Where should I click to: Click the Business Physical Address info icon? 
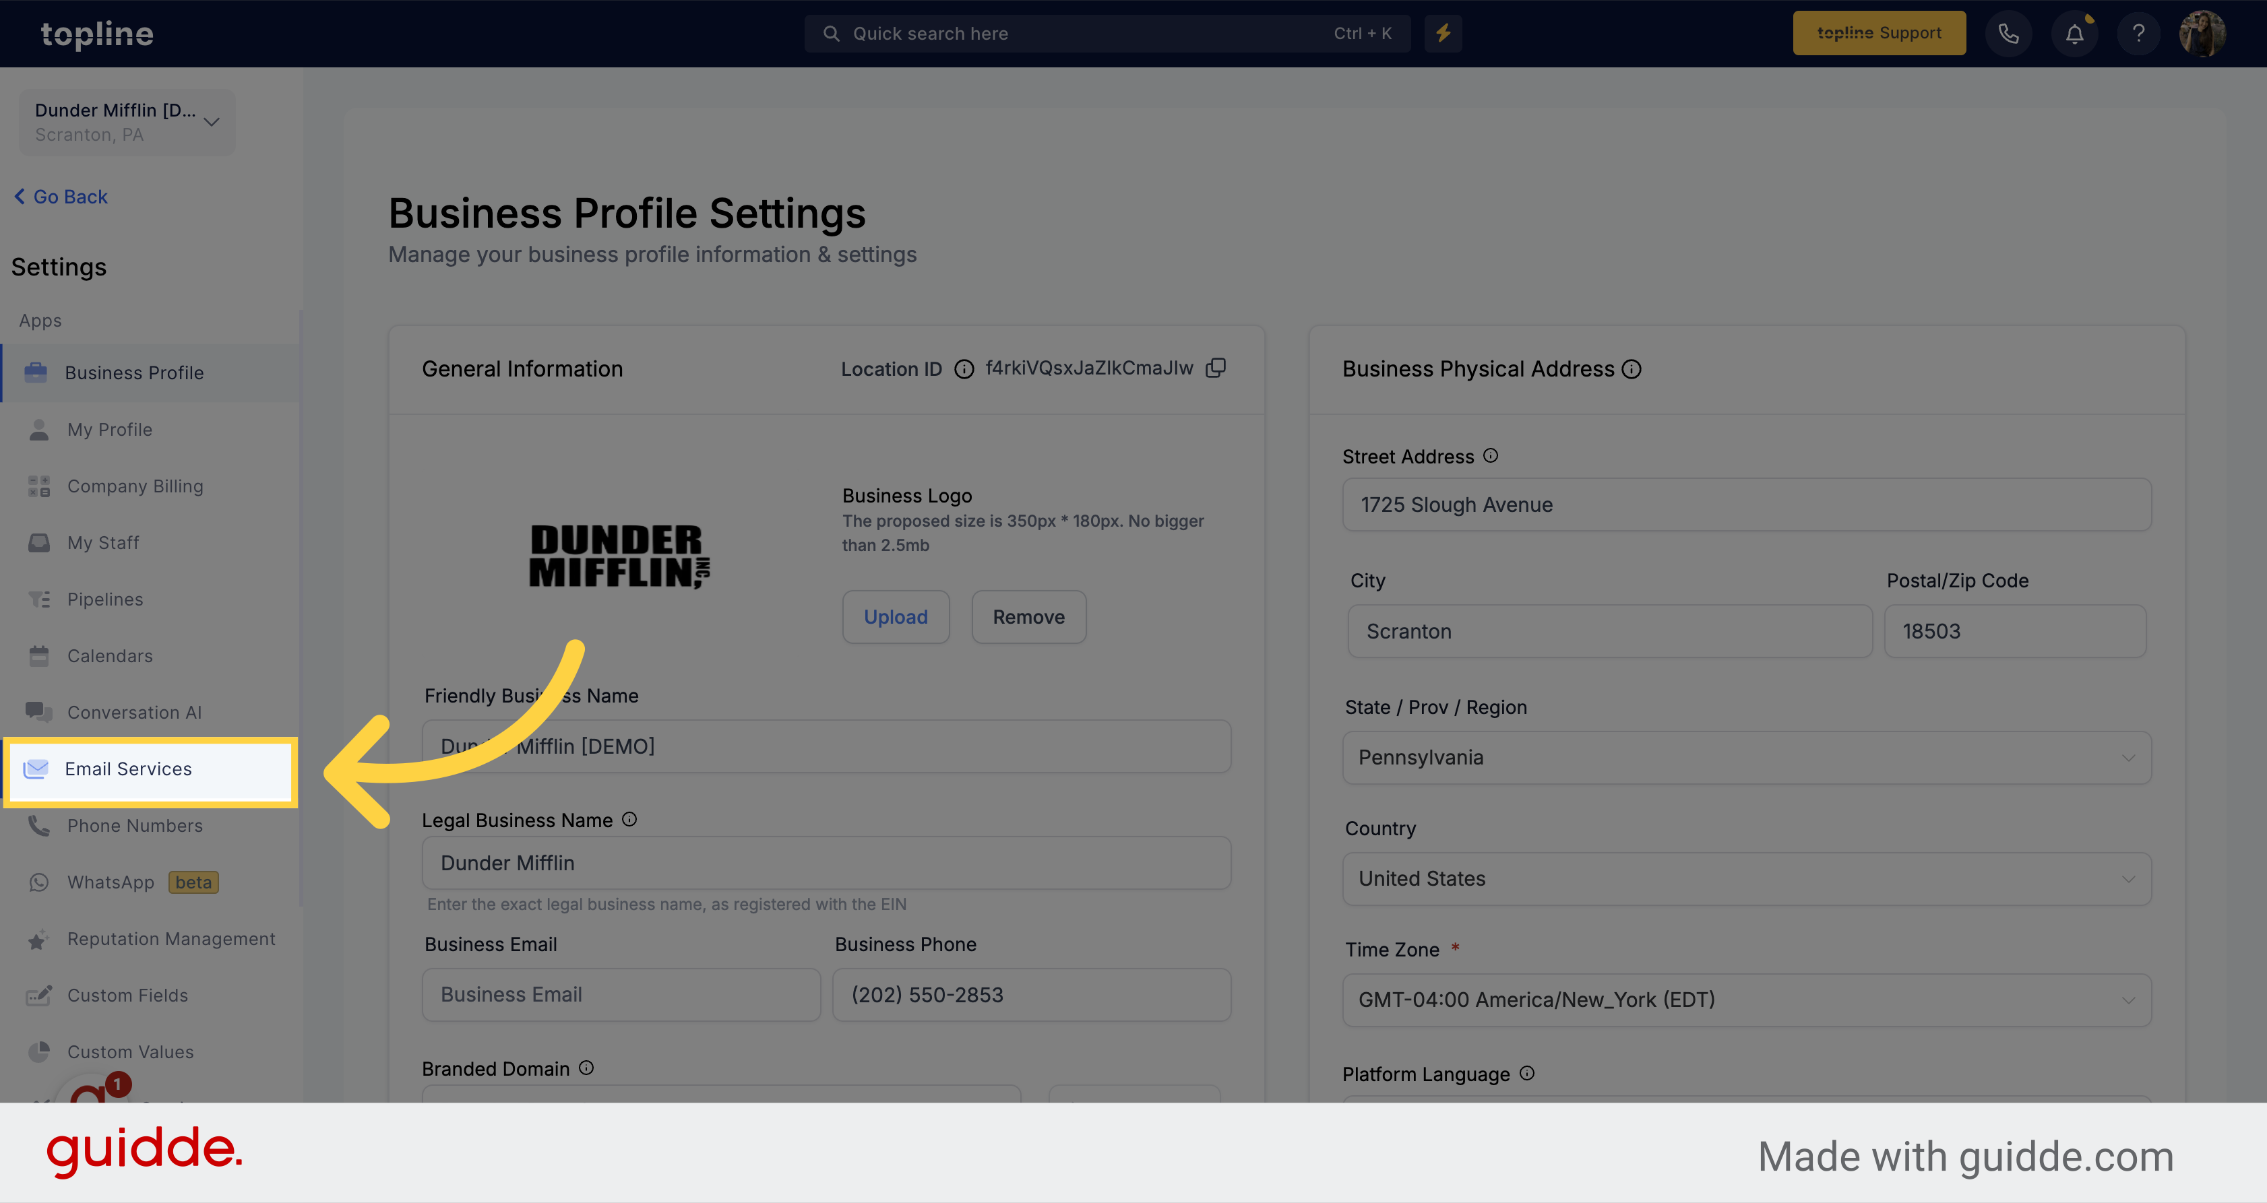click(1632, 369)
